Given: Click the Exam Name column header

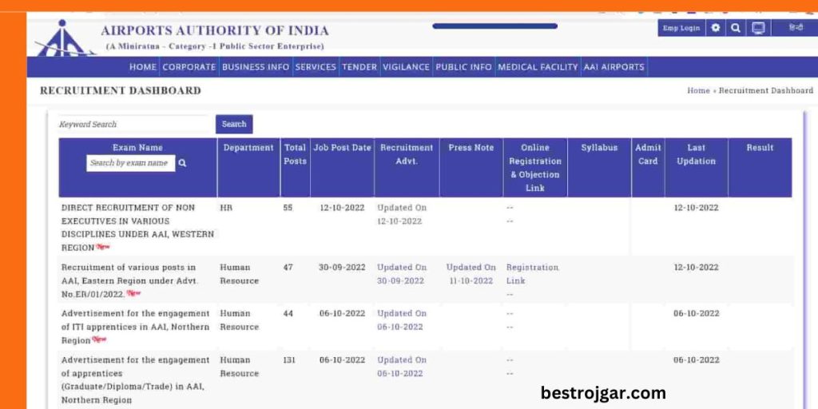Looking at the screenshot, I should 137,148.
